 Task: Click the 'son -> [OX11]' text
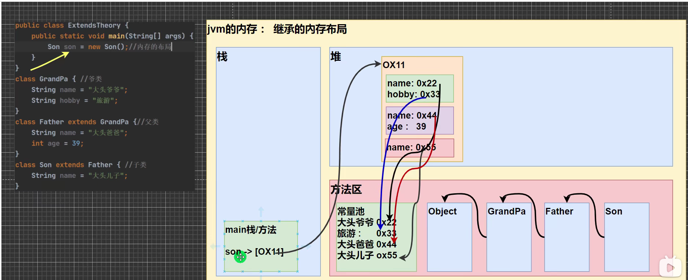(254, 252)
